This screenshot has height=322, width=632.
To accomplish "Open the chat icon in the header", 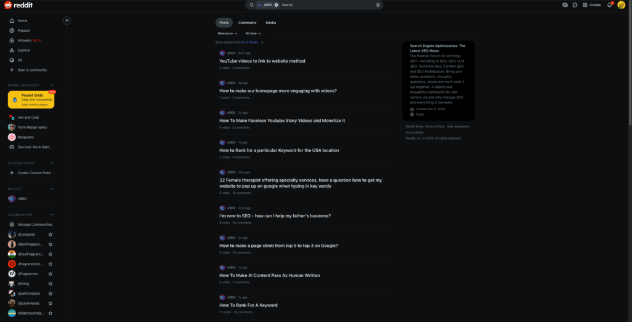I will pos(575,5).
